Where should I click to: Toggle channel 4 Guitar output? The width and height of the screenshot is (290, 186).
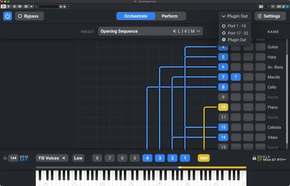[x=223, y=47]
